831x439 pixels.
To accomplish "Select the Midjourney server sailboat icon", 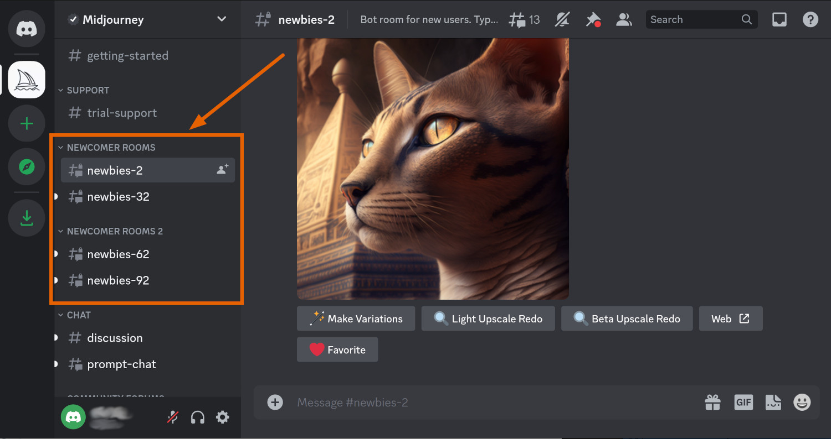I will click(x=27, y=80).
